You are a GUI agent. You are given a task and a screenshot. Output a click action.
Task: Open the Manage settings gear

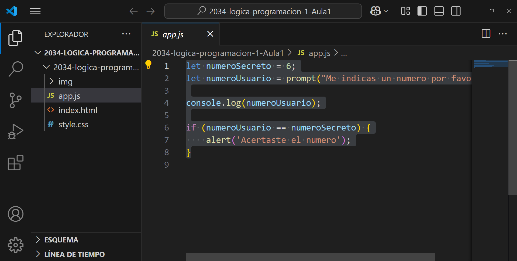click(x=15, y=245)
